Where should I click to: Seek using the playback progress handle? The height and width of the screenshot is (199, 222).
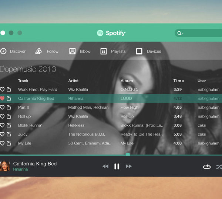[x=128, y=155]
